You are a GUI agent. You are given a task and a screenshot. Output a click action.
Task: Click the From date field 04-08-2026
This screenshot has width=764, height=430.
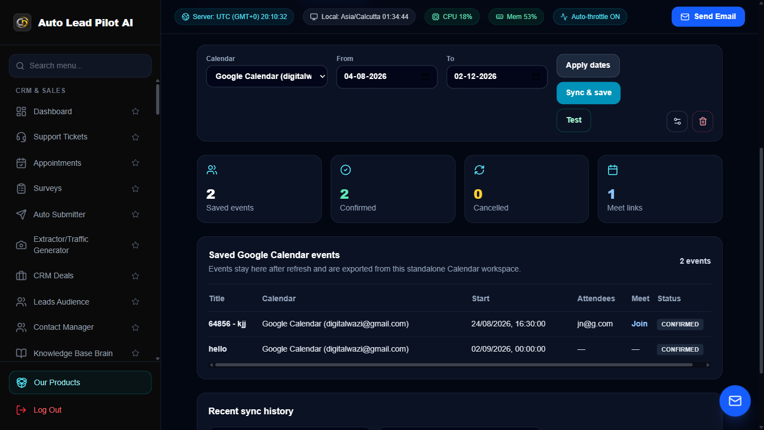(386, 77)
